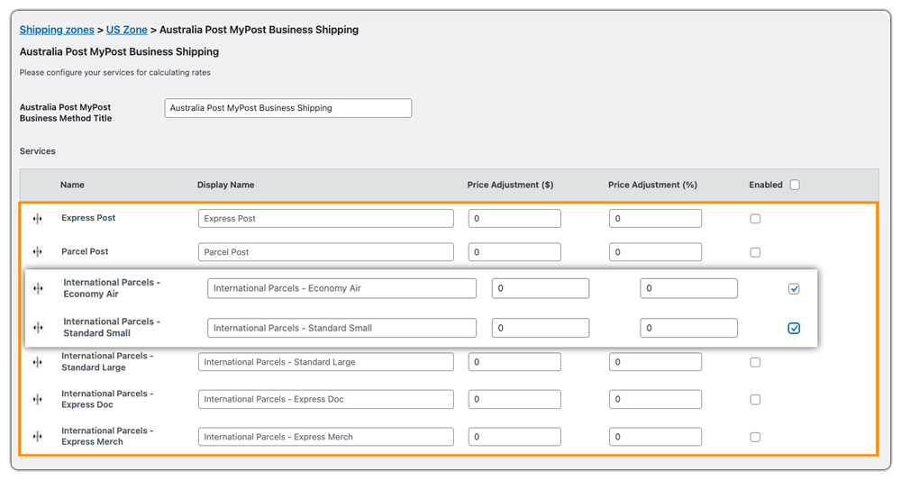Click the Display Name column header
Viewport: 901px width, 480px height.
pos(225,185)
